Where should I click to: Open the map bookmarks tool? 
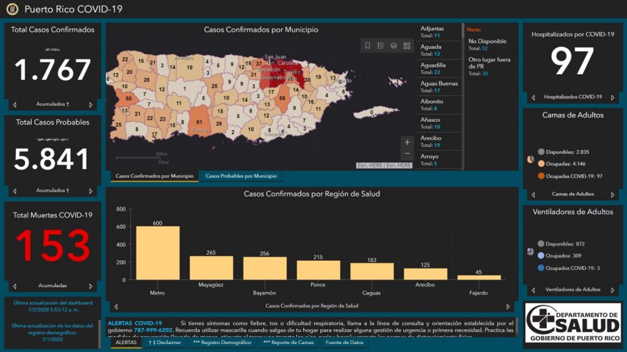(367, 45)
